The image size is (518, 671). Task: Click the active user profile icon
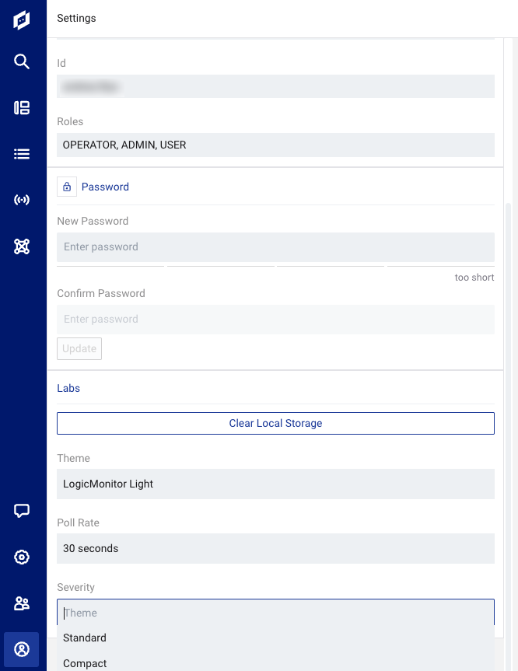[22, 649]
